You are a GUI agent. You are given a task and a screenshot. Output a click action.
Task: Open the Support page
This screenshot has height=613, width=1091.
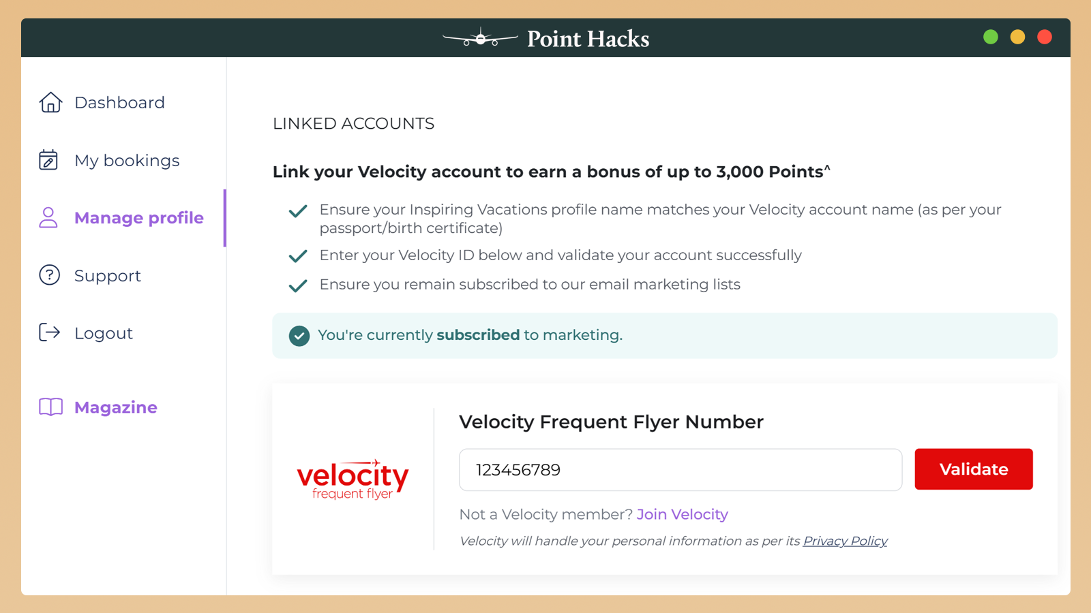point(108,276)
